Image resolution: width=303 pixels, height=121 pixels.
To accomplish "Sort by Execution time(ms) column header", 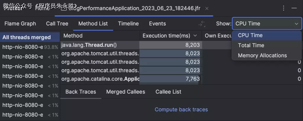I will pos(170,36).
